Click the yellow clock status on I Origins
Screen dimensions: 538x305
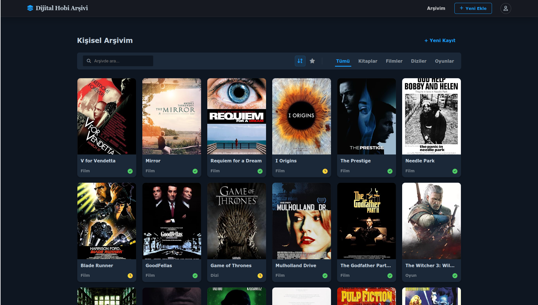[x=325, y=171]
